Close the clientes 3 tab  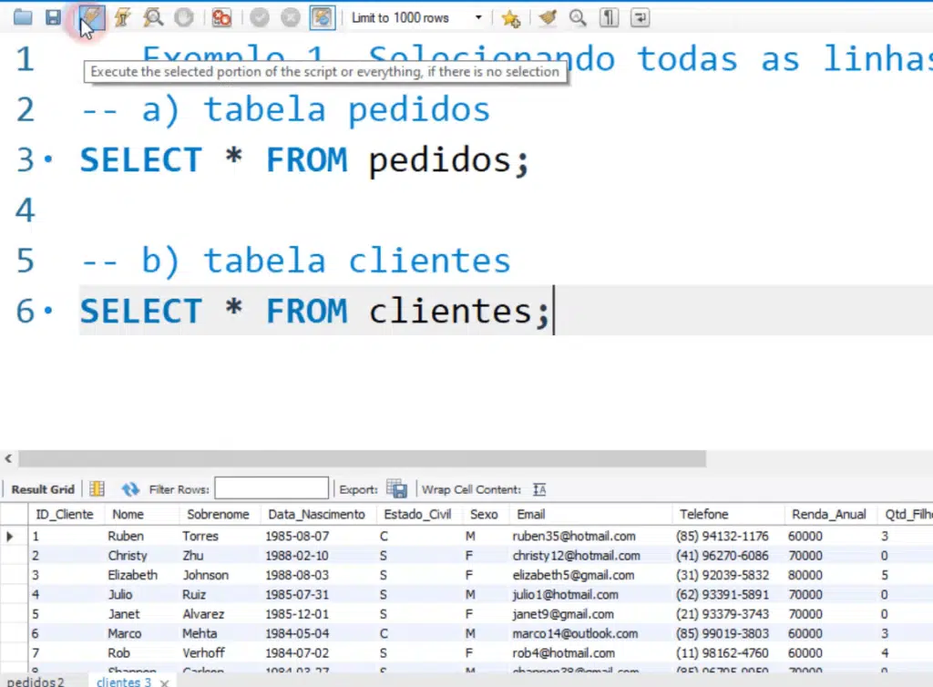coord(164,682)
